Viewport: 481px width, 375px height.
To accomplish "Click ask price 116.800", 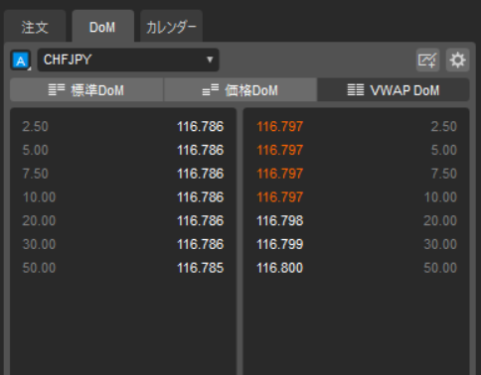I will [280, 268].
